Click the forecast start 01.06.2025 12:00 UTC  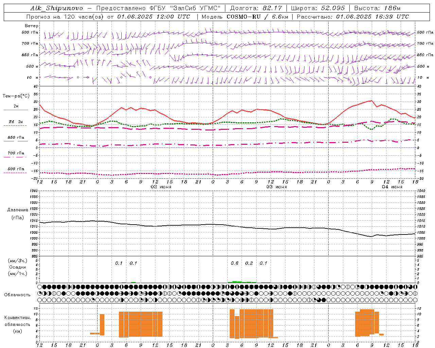tap(154, 17)
